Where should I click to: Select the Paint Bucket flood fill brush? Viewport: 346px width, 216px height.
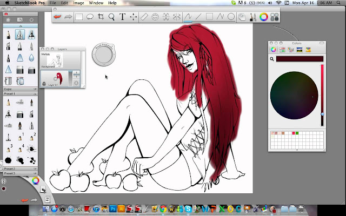tap(8, 81)
